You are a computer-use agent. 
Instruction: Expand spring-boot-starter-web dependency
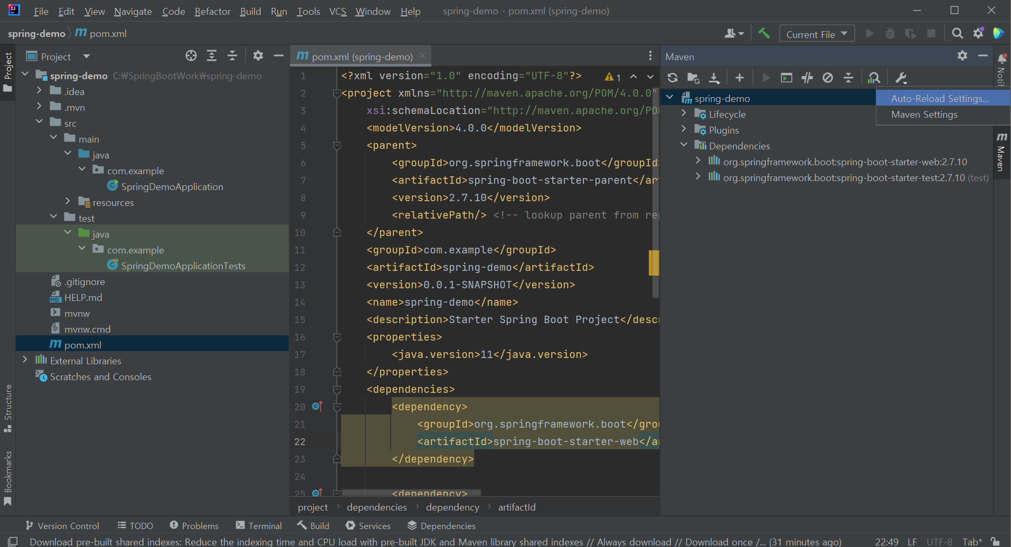coord(698,161)
